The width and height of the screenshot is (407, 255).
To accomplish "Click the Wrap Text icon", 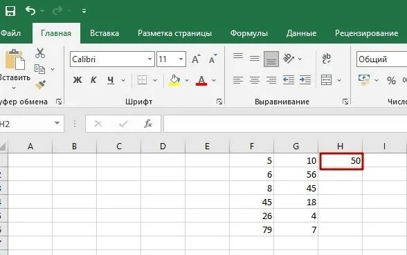I will 326,59.
